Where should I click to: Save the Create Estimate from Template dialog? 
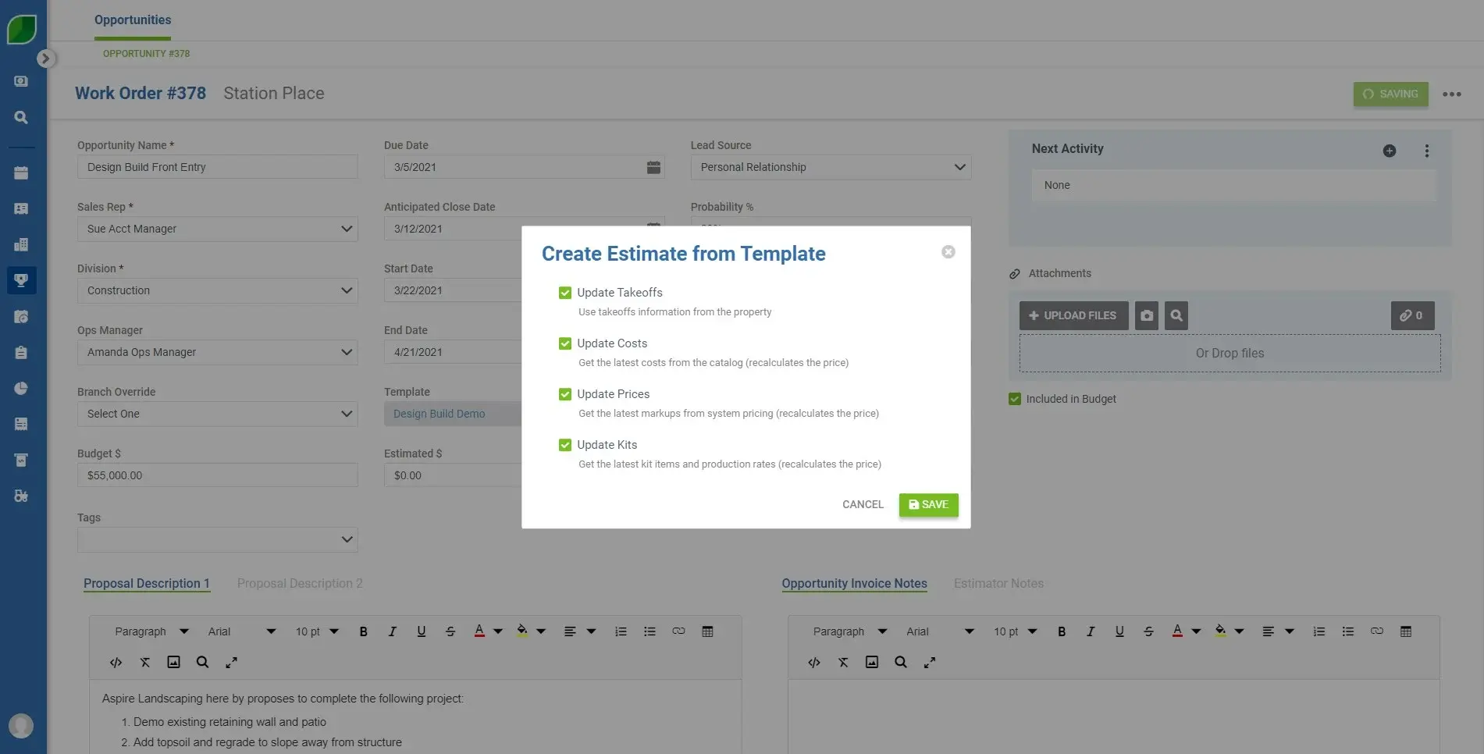point(928,504)
